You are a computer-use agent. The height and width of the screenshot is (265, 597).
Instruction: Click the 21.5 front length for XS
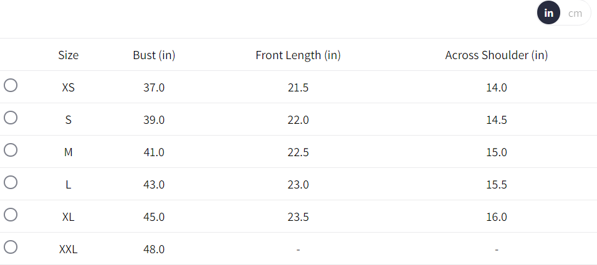(x=298, y=88)
